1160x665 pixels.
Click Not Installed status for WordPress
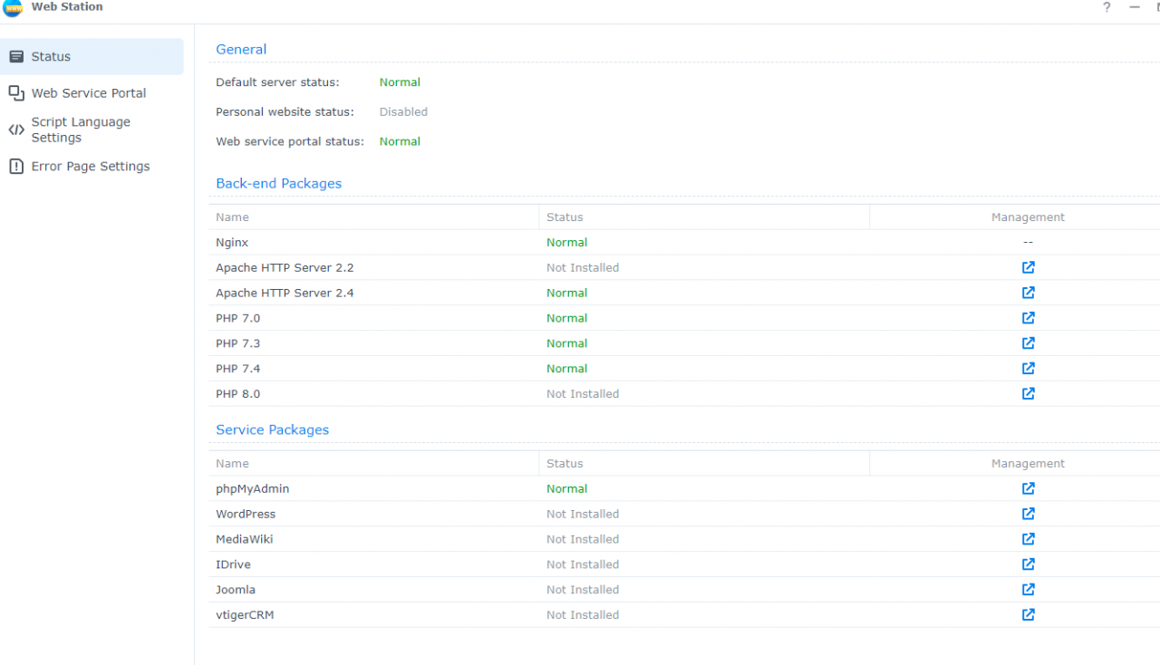coord(583,514)
